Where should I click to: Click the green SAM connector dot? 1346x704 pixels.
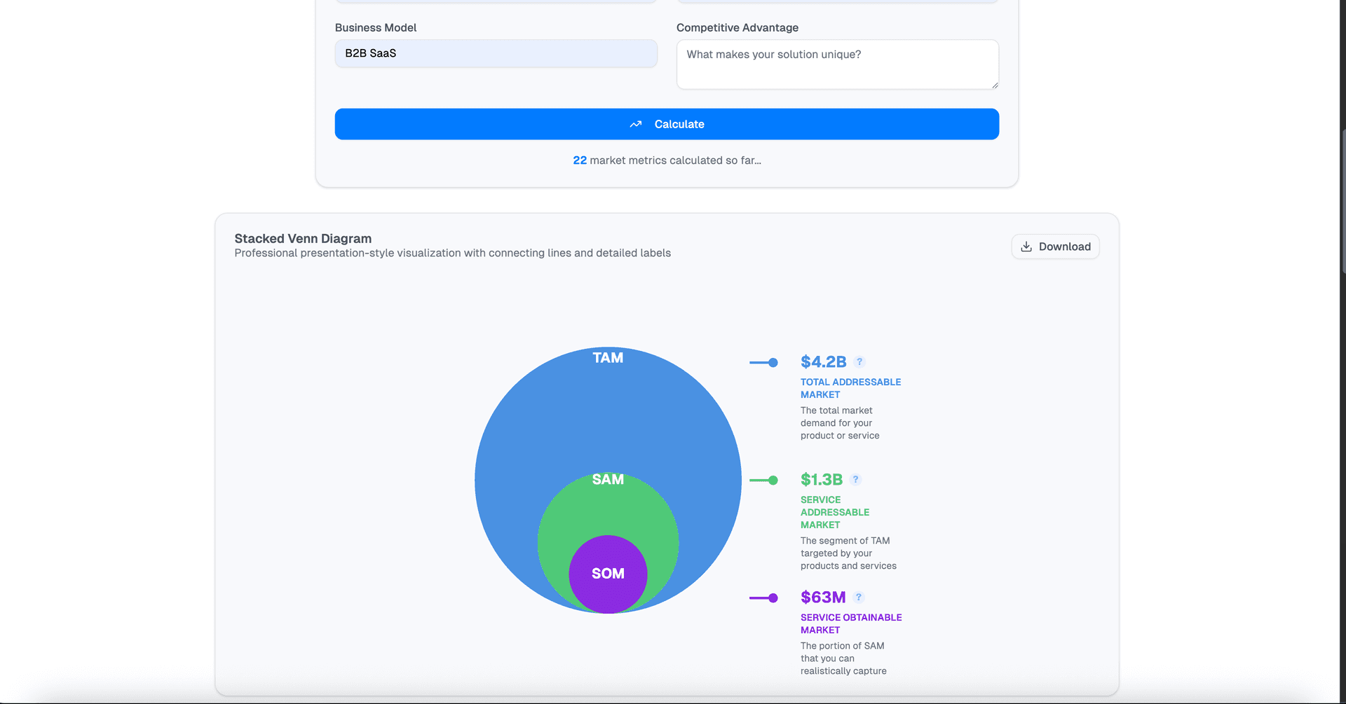[773, 481]
